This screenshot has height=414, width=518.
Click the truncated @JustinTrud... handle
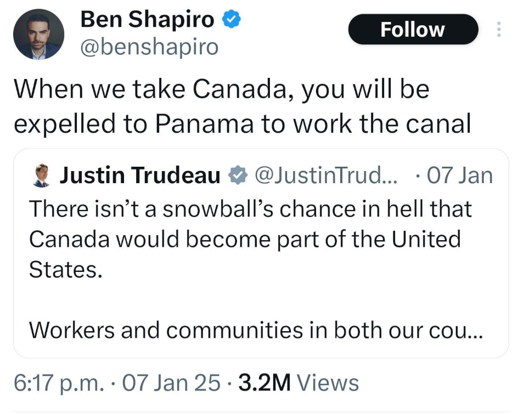326,176
